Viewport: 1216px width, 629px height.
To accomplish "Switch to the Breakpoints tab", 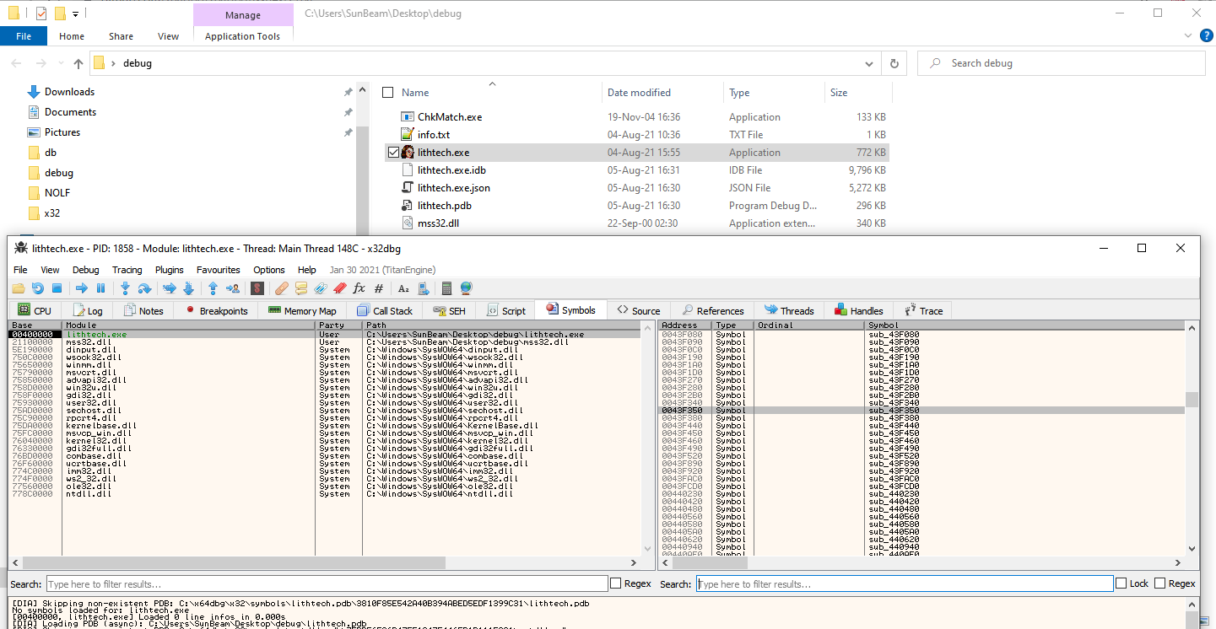I will pyautogui.click(x=216, y=310).
